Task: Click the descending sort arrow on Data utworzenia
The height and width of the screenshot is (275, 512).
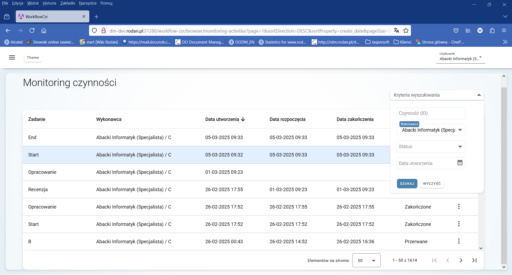Action: [243, 119]
